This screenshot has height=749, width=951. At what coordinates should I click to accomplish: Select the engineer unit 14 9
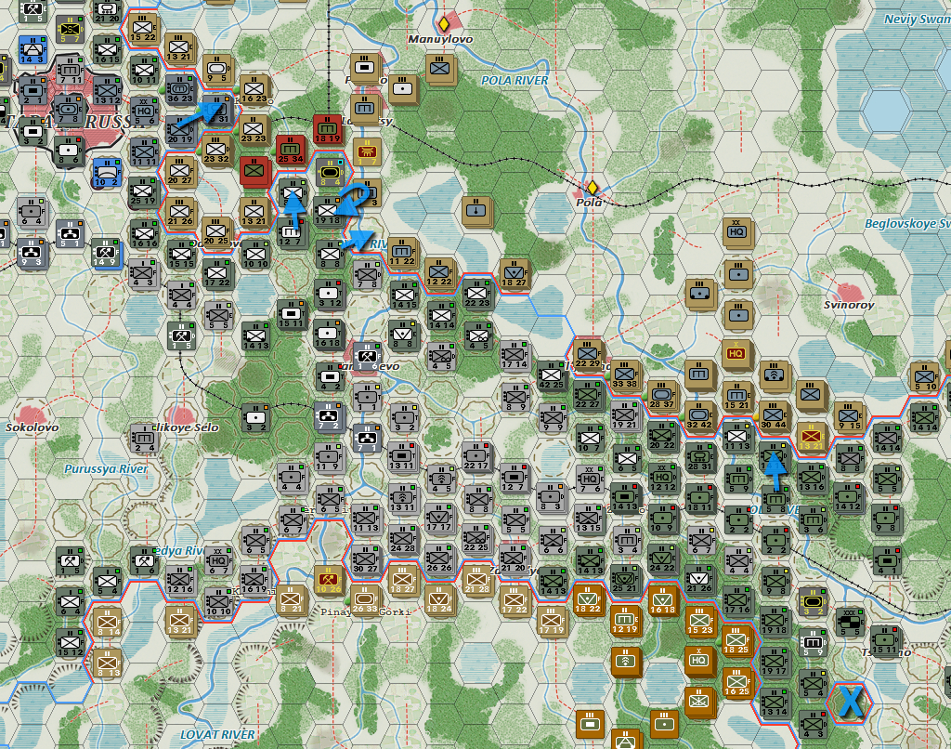point(107,255)
